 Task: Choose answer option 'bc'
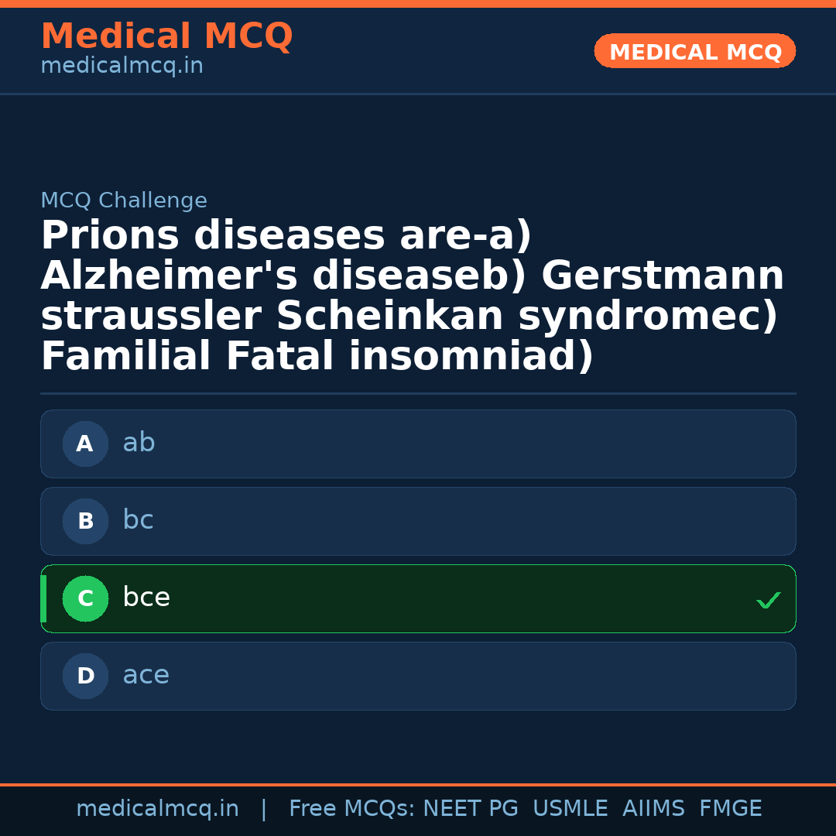418,521
